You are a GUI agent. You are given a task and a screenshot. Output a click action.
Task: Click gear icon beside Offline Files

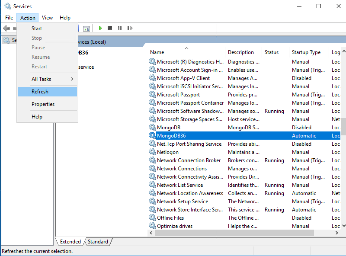pyautogui.click(x=153, y=218)
